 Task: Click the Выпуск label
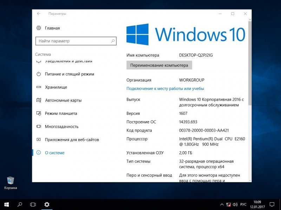click(133, 99)
